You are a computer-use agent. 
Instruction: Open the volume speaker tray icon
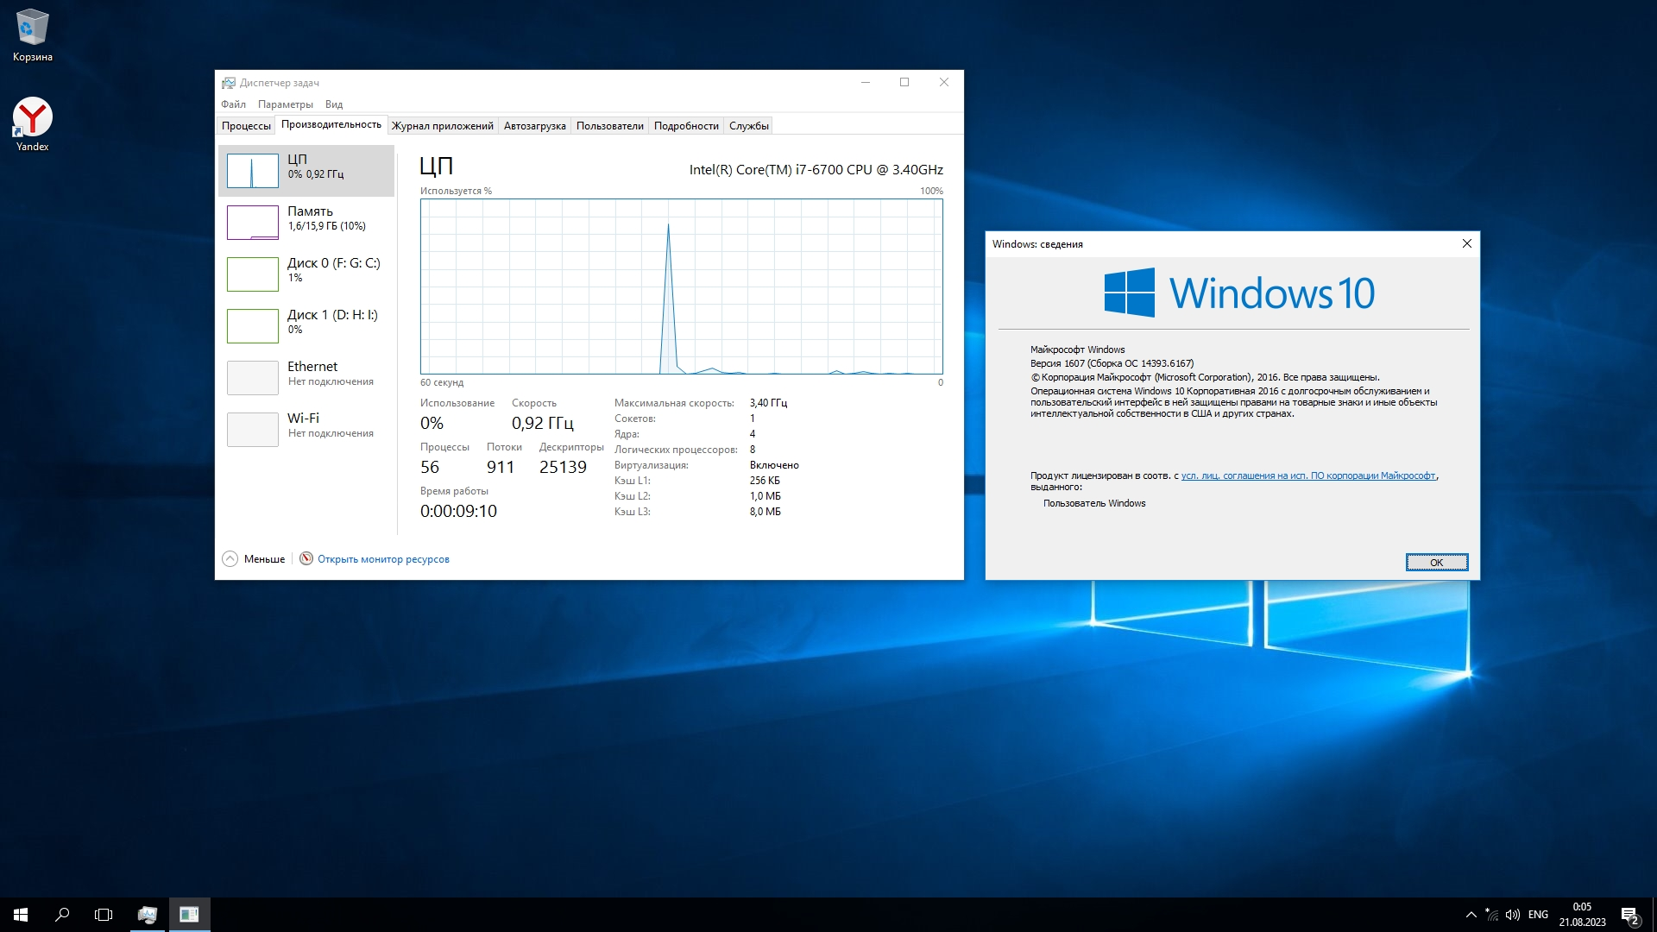click(x=1512, y=915)
